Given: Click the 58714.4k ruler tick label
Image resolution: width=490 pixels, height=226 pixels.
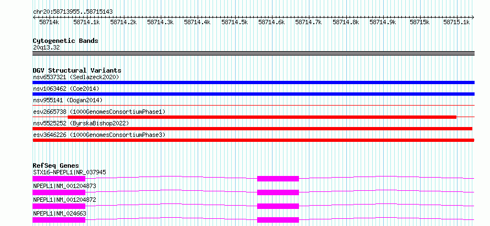Looking at the screenshot, I should click(197, 22).
